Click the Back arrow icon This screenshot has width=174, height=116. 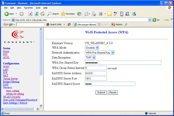(7, 14)
